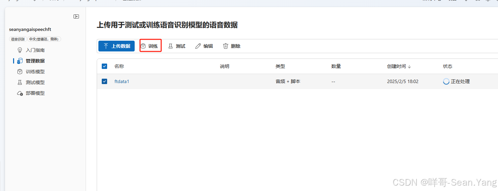Click the 音频 + 脚本 type cell
The height and width of the screenshot is (191, 498).
click(288, 81)
